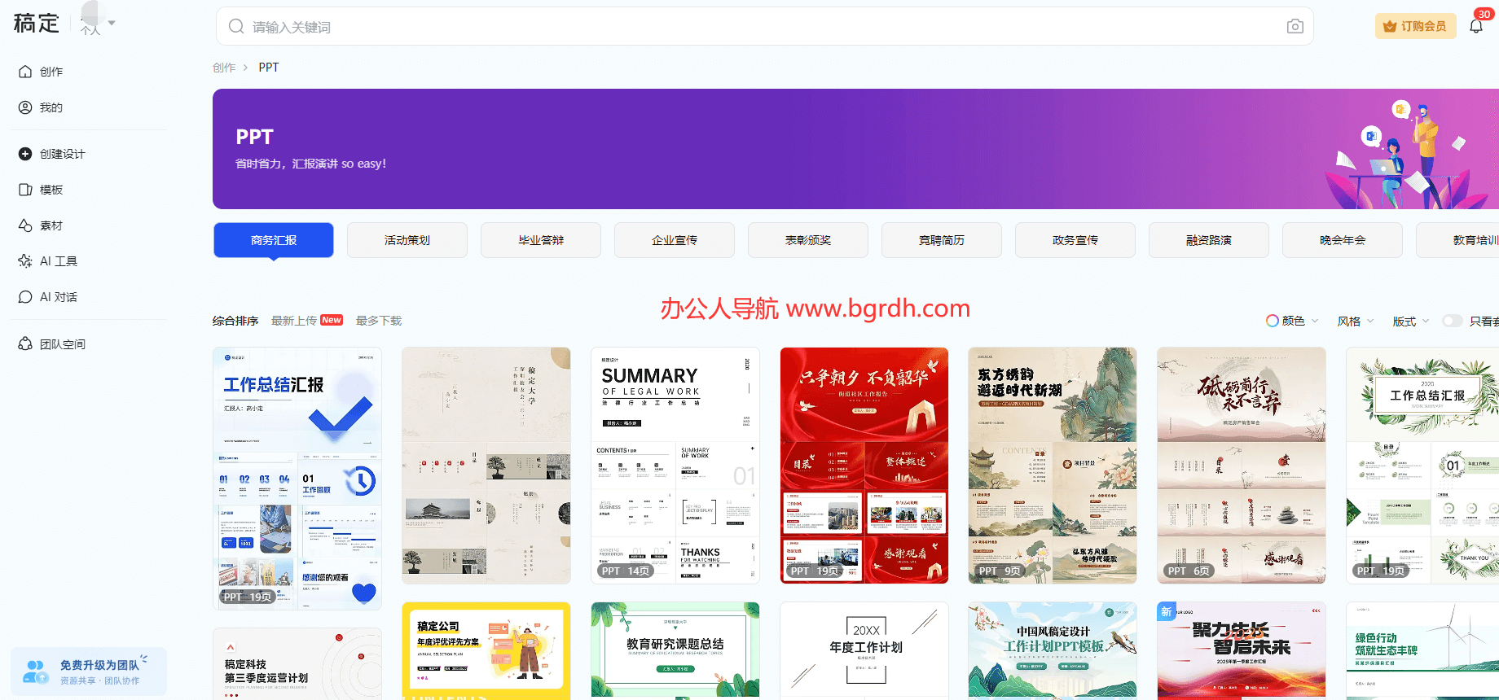
Task: Toggle the 只看 filter switch
Action: (1453, 321)
